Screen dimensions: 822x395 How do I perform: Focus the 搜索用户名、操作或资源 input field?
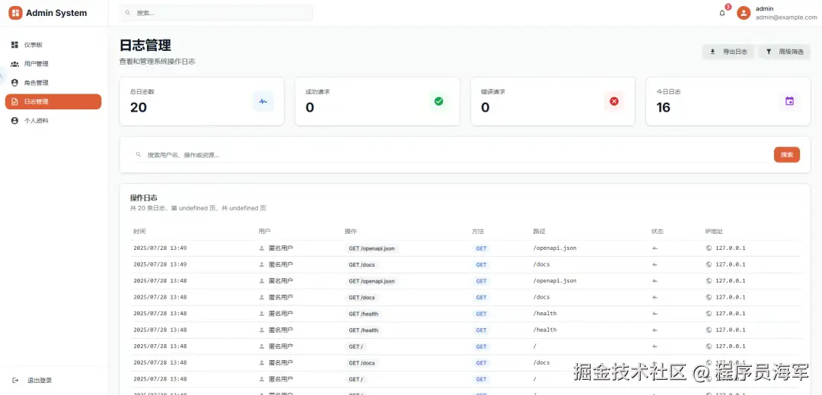point(451,155)
